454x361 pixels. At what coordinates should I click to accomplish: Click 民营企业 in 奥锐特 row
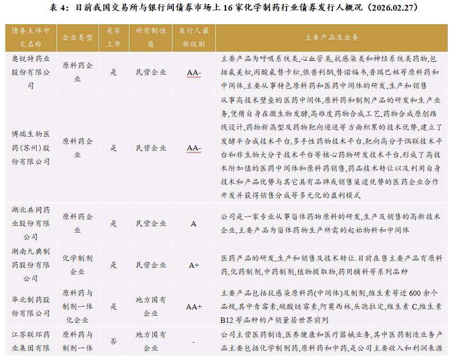click(151, 72)
